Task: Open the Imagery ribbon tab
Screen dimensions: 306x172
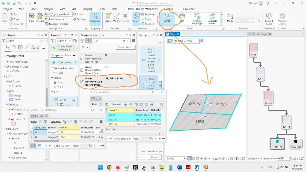Action: pos(87,9)
